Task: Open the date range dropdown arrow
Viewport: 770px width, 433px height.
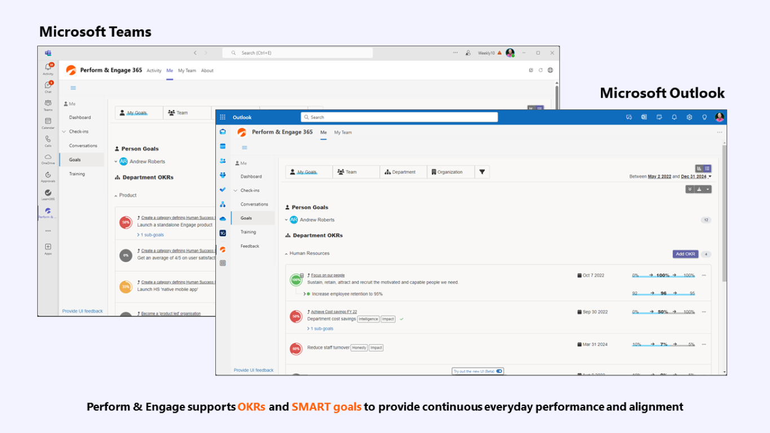Action: click(710, 176)
